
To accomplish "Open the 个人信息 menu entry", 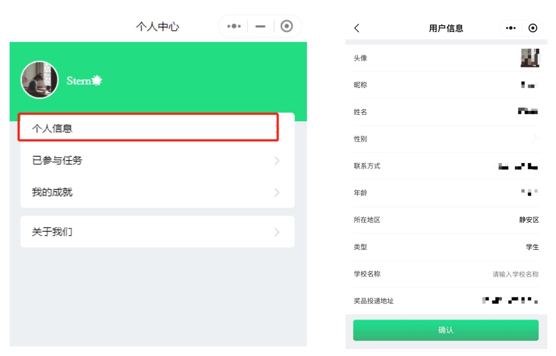I will (148, 128).
